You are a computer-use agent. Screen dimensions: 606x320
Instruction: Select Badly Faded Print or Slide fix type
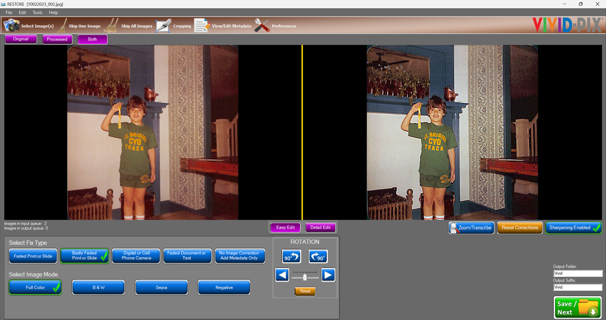pos(84,256)
